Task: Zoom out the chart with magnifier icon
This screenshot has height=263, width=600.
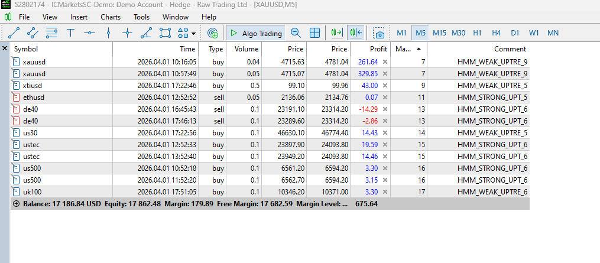Action: click(296, 33)
